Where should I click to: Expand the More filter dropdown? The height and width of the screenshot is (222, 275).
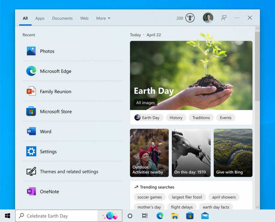pos(103,18)
